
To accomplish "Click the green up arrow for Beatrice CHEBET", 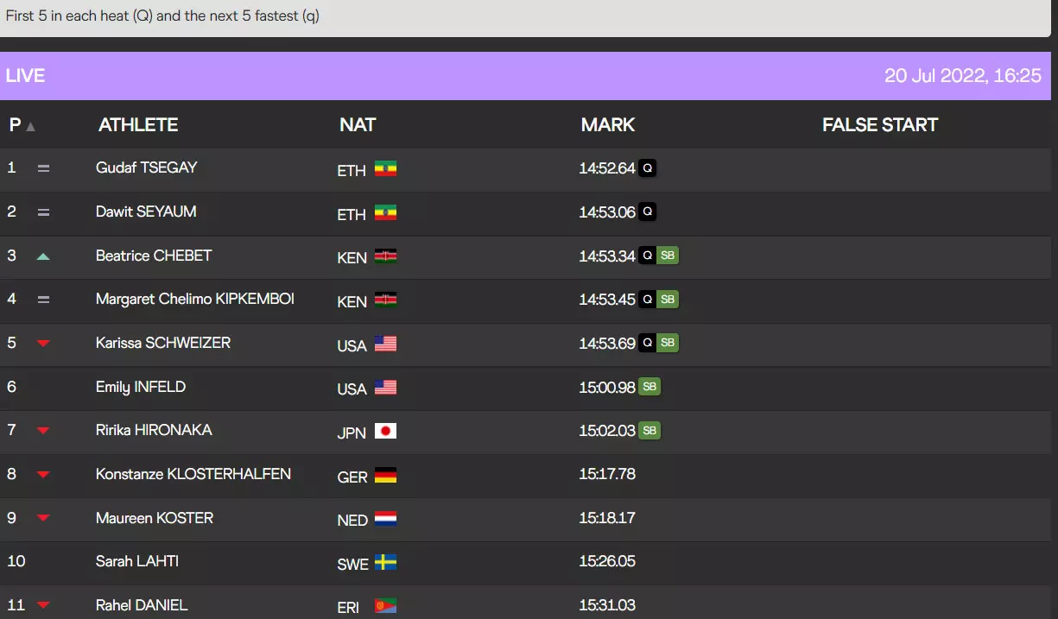I will [43, 256].
